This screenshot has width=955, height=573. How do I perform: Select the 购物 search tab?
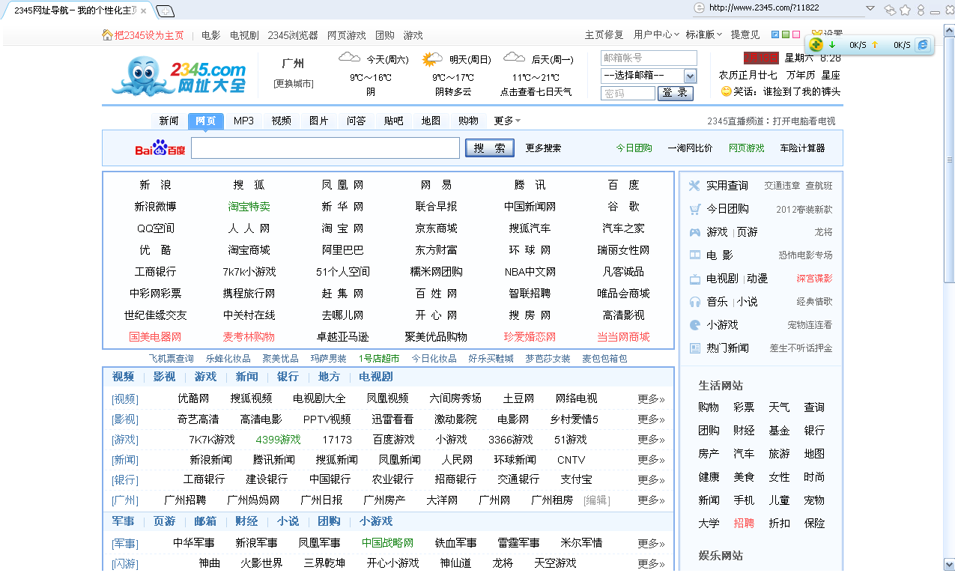click(468, 121)
